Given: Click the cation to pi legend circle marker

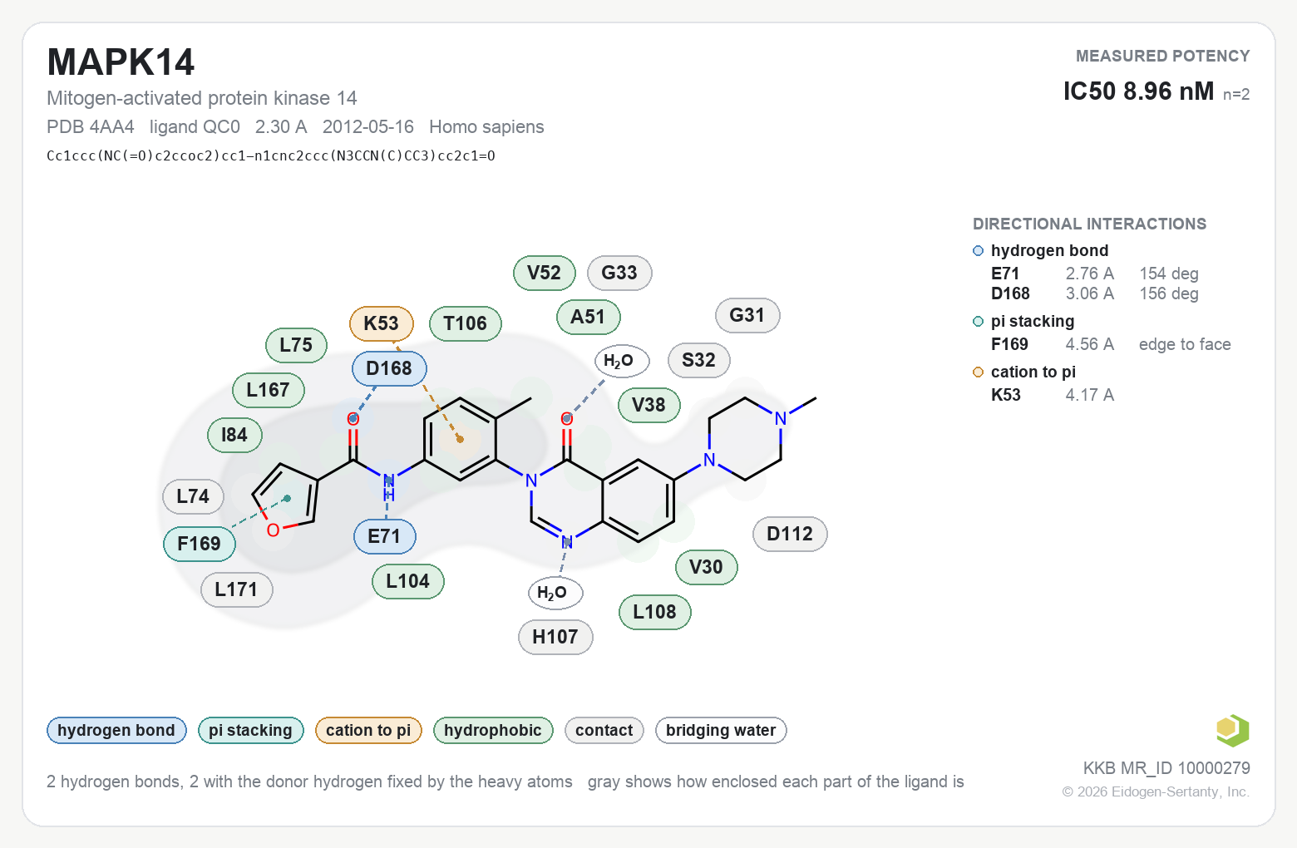Looking at the screenshot, I should [979, 372].
